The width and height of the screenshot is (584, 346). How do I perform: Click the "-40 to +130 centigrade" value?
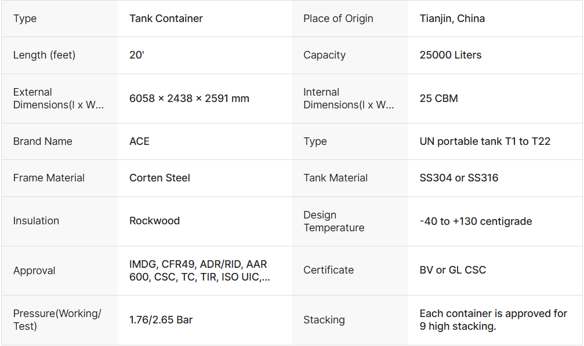[476, 221]
